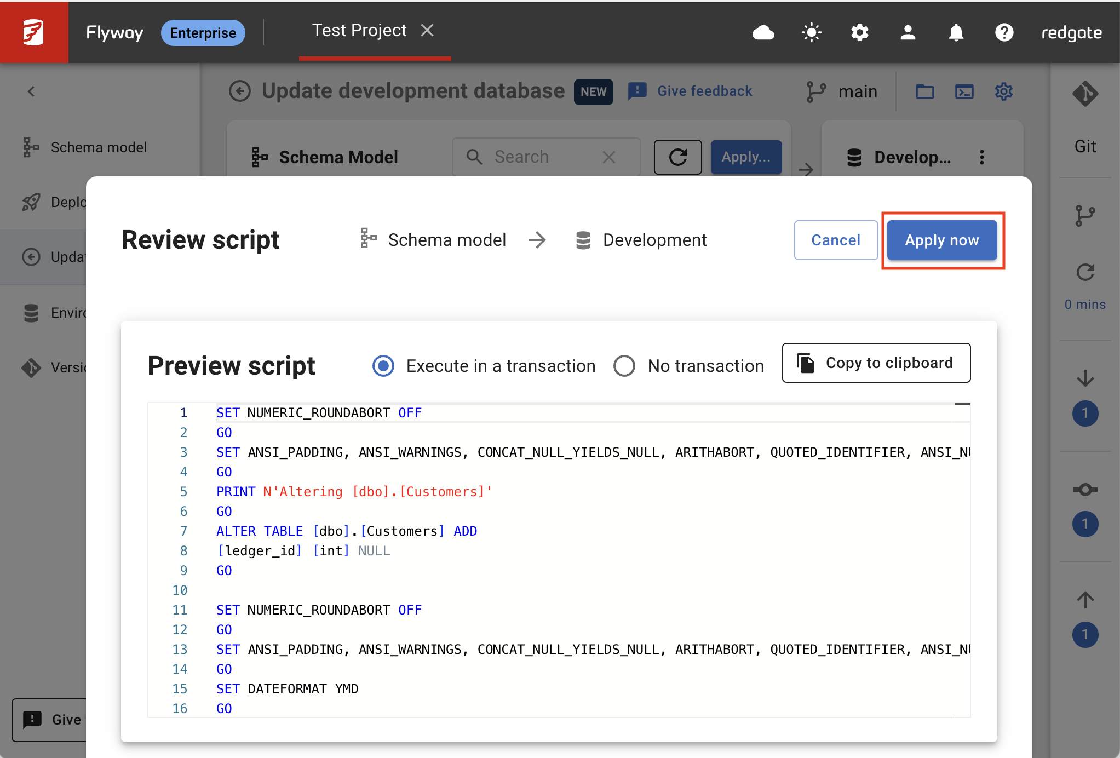Click the Version control sidebar icon
The image size is (1120, 758).
[31, 367]
